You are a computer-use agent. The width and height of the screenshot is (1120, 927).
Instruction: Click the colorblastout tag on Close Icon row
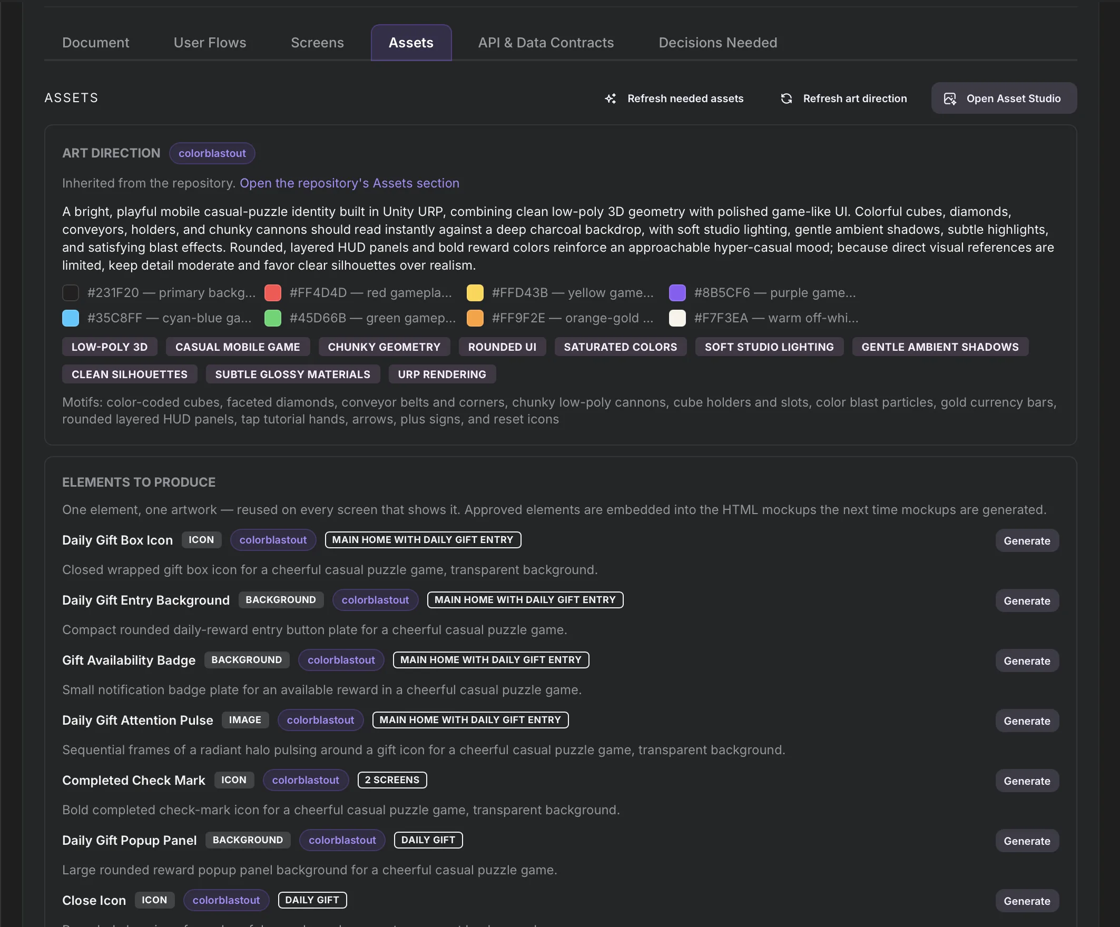[226, 900]
